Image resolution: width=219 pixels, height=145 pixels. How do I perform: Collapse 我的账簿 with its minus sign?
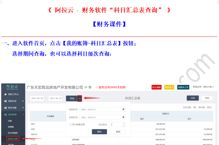tap(23, 115)
